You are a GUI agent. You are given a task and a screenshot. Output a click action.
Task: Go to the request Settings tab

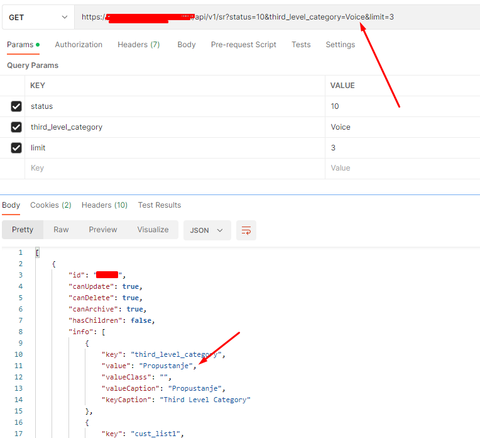(340, 45)
